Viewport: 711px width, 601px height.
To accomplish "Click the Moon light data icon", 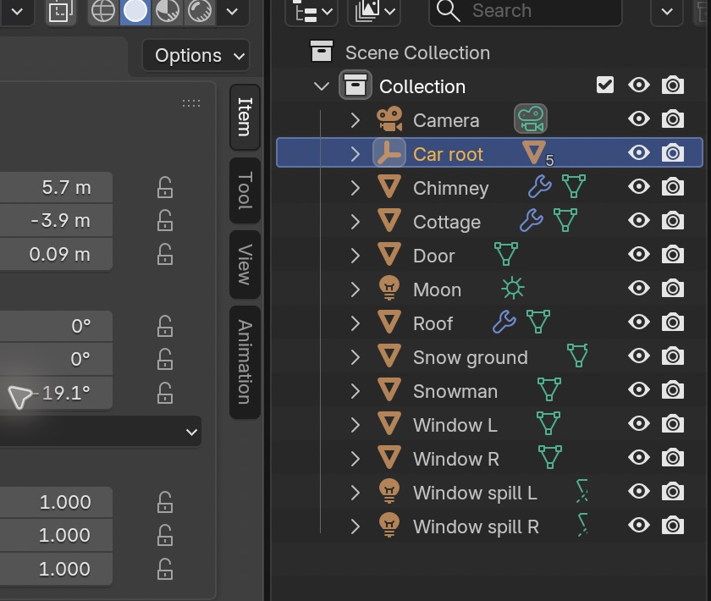I will [513, 288].
